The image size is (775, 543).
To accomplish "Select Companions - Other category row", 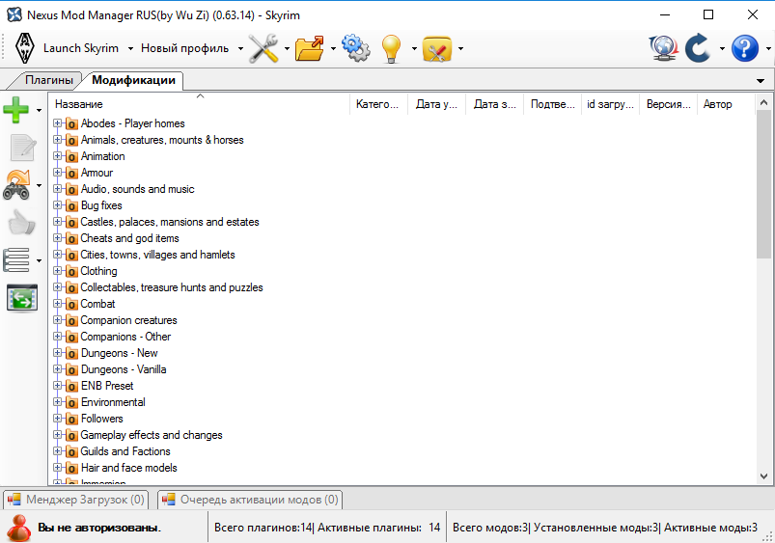I will pyautogui.click(x=125, y=336).
